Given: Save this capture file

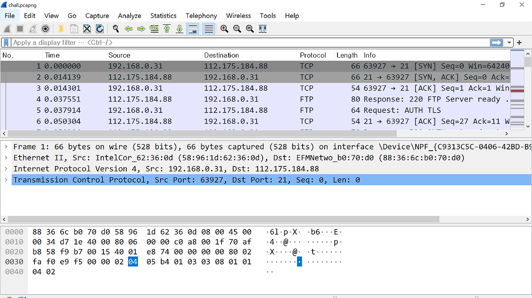Looking at the screenshot, I should (74, 29).
